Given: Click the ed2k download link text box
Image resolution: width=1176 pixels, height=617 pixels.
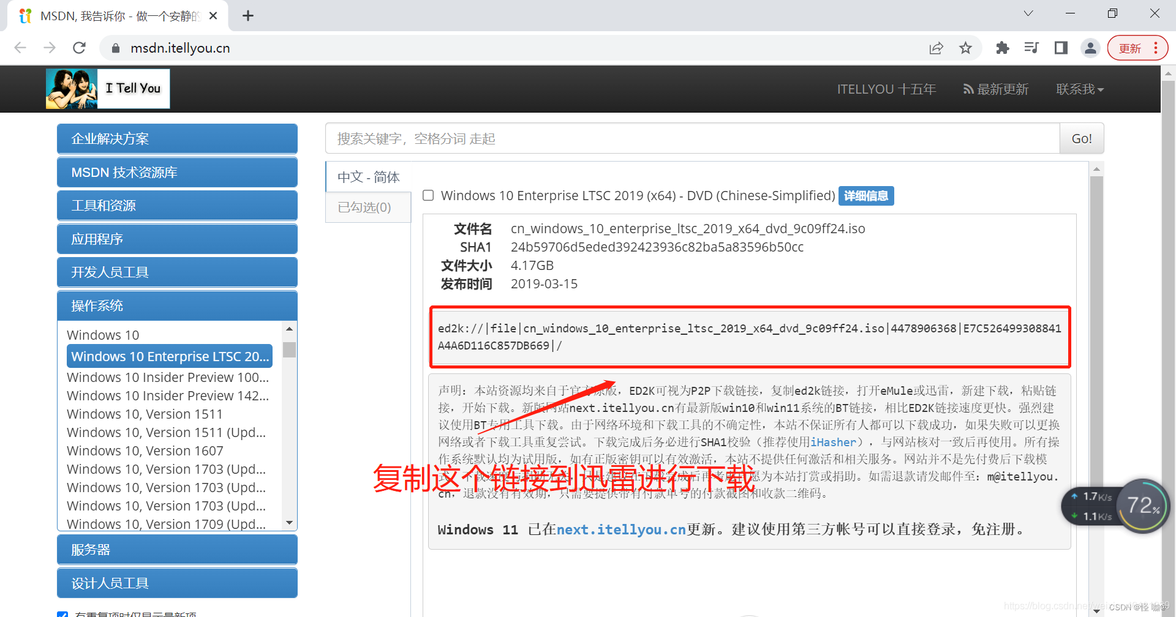Looking at the screenshot, I should click(750, 337).
